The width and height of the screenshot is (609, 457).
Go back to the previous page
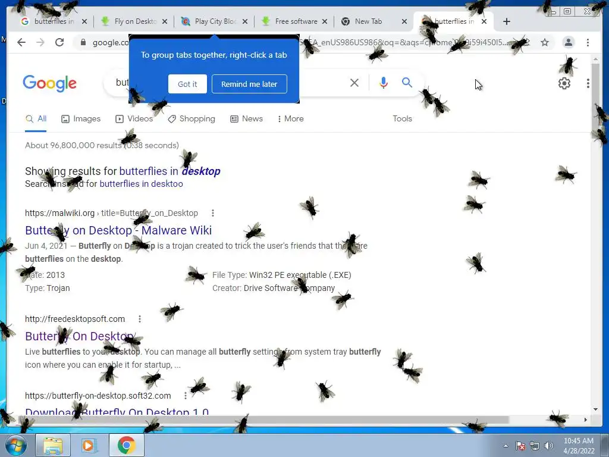point(21,42)
